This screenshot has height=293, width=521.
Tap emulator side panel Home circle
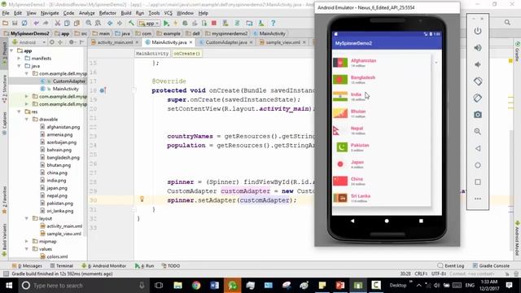click(x=478, y=165)
